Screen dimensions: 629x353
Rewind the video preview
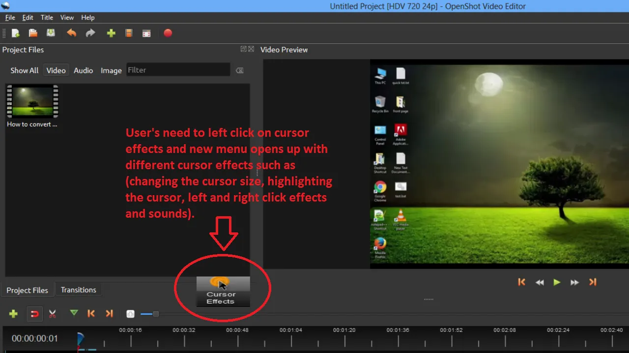[540, 282]
